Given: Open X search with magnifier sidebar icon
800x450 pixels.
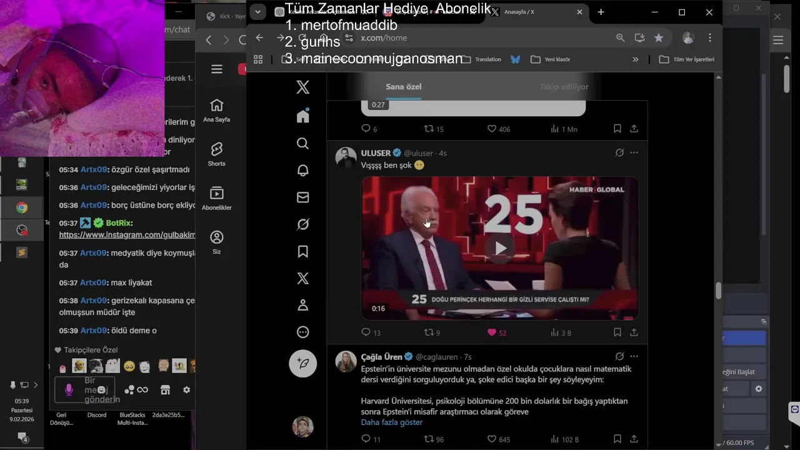Looking at the screenshot, I should [303, 143].
